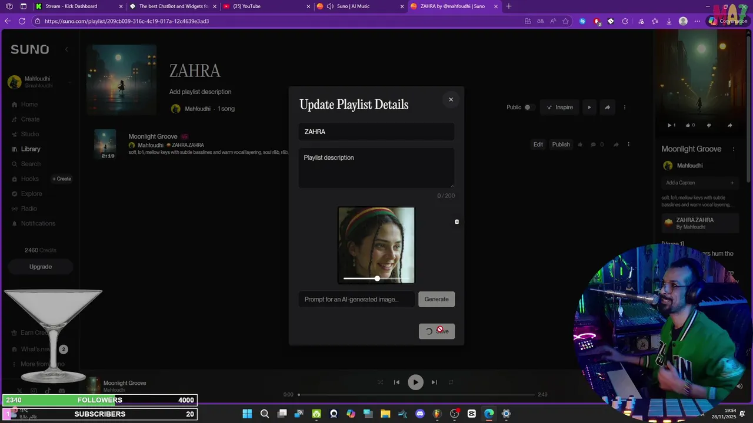
Task: Open browser Downloads icon
Action: click(669, 21)
